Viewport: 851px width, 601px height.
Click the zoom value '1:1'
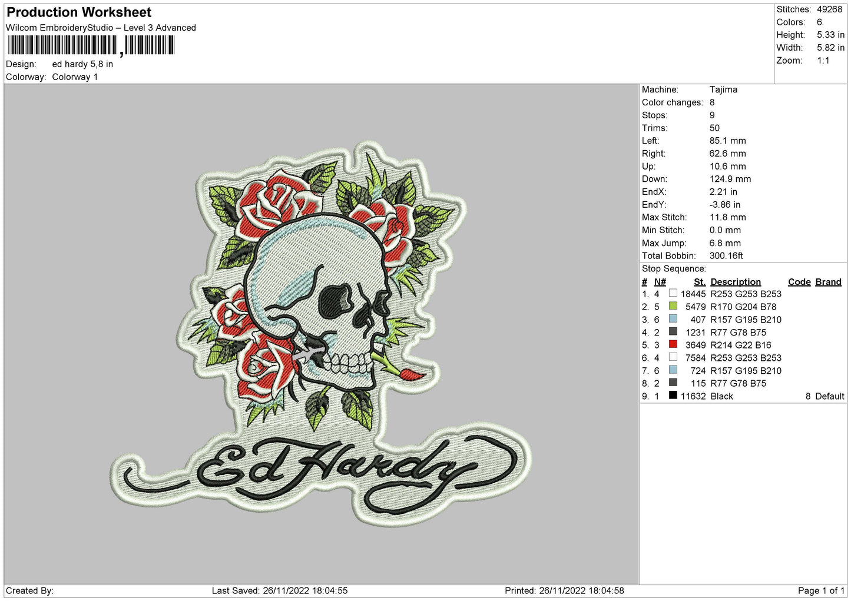(823, 61)
